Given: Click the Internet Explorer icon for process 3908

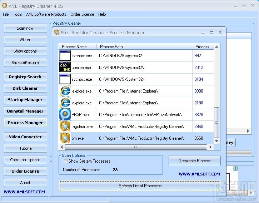Looking at the screenshot, I should point(65,91).
